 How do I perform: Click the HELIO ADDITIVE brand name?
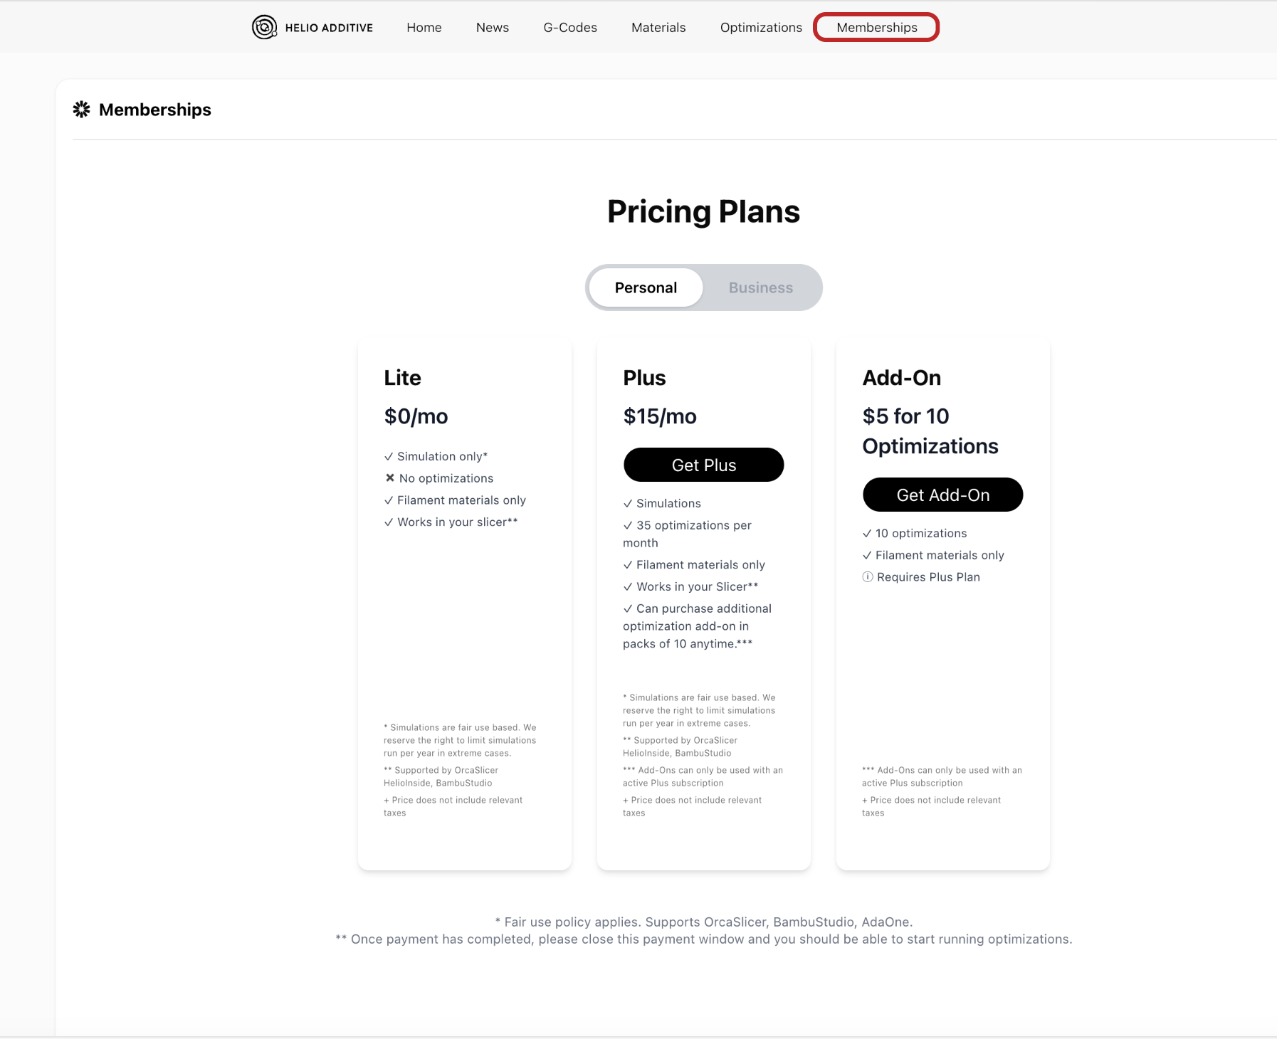point(329,28)
